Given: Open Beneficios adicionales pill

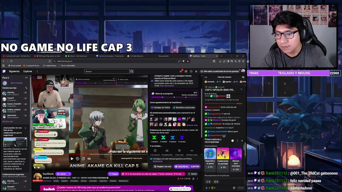Looking at the screenshot, I should (184, 107).
